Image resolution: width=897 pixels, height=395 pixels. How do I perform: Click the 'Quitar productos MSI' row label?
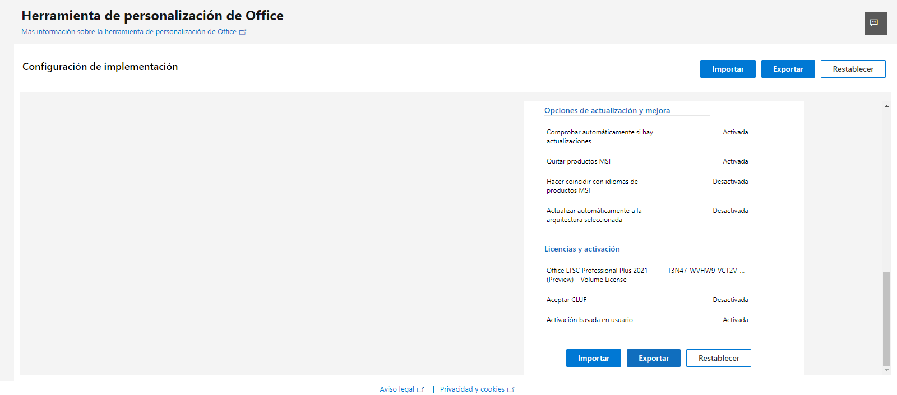click(x=579, y=161)
